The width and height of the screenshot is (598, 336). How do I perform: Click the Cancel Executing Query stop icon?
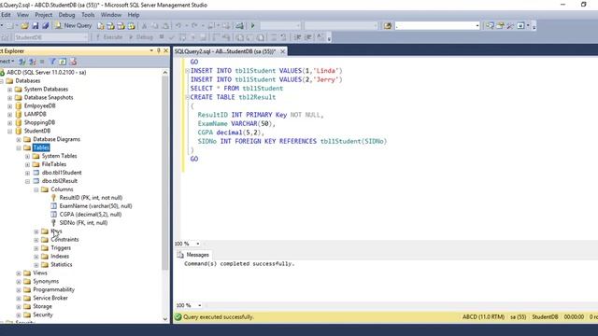pyautogui.click(x=162, y=37)
